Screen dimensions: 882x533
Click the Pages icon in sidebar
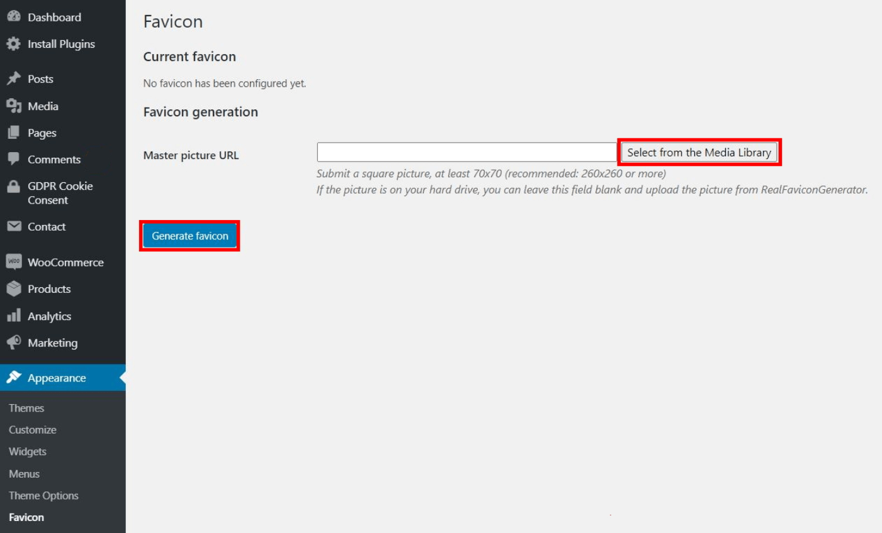pos(14,133)
